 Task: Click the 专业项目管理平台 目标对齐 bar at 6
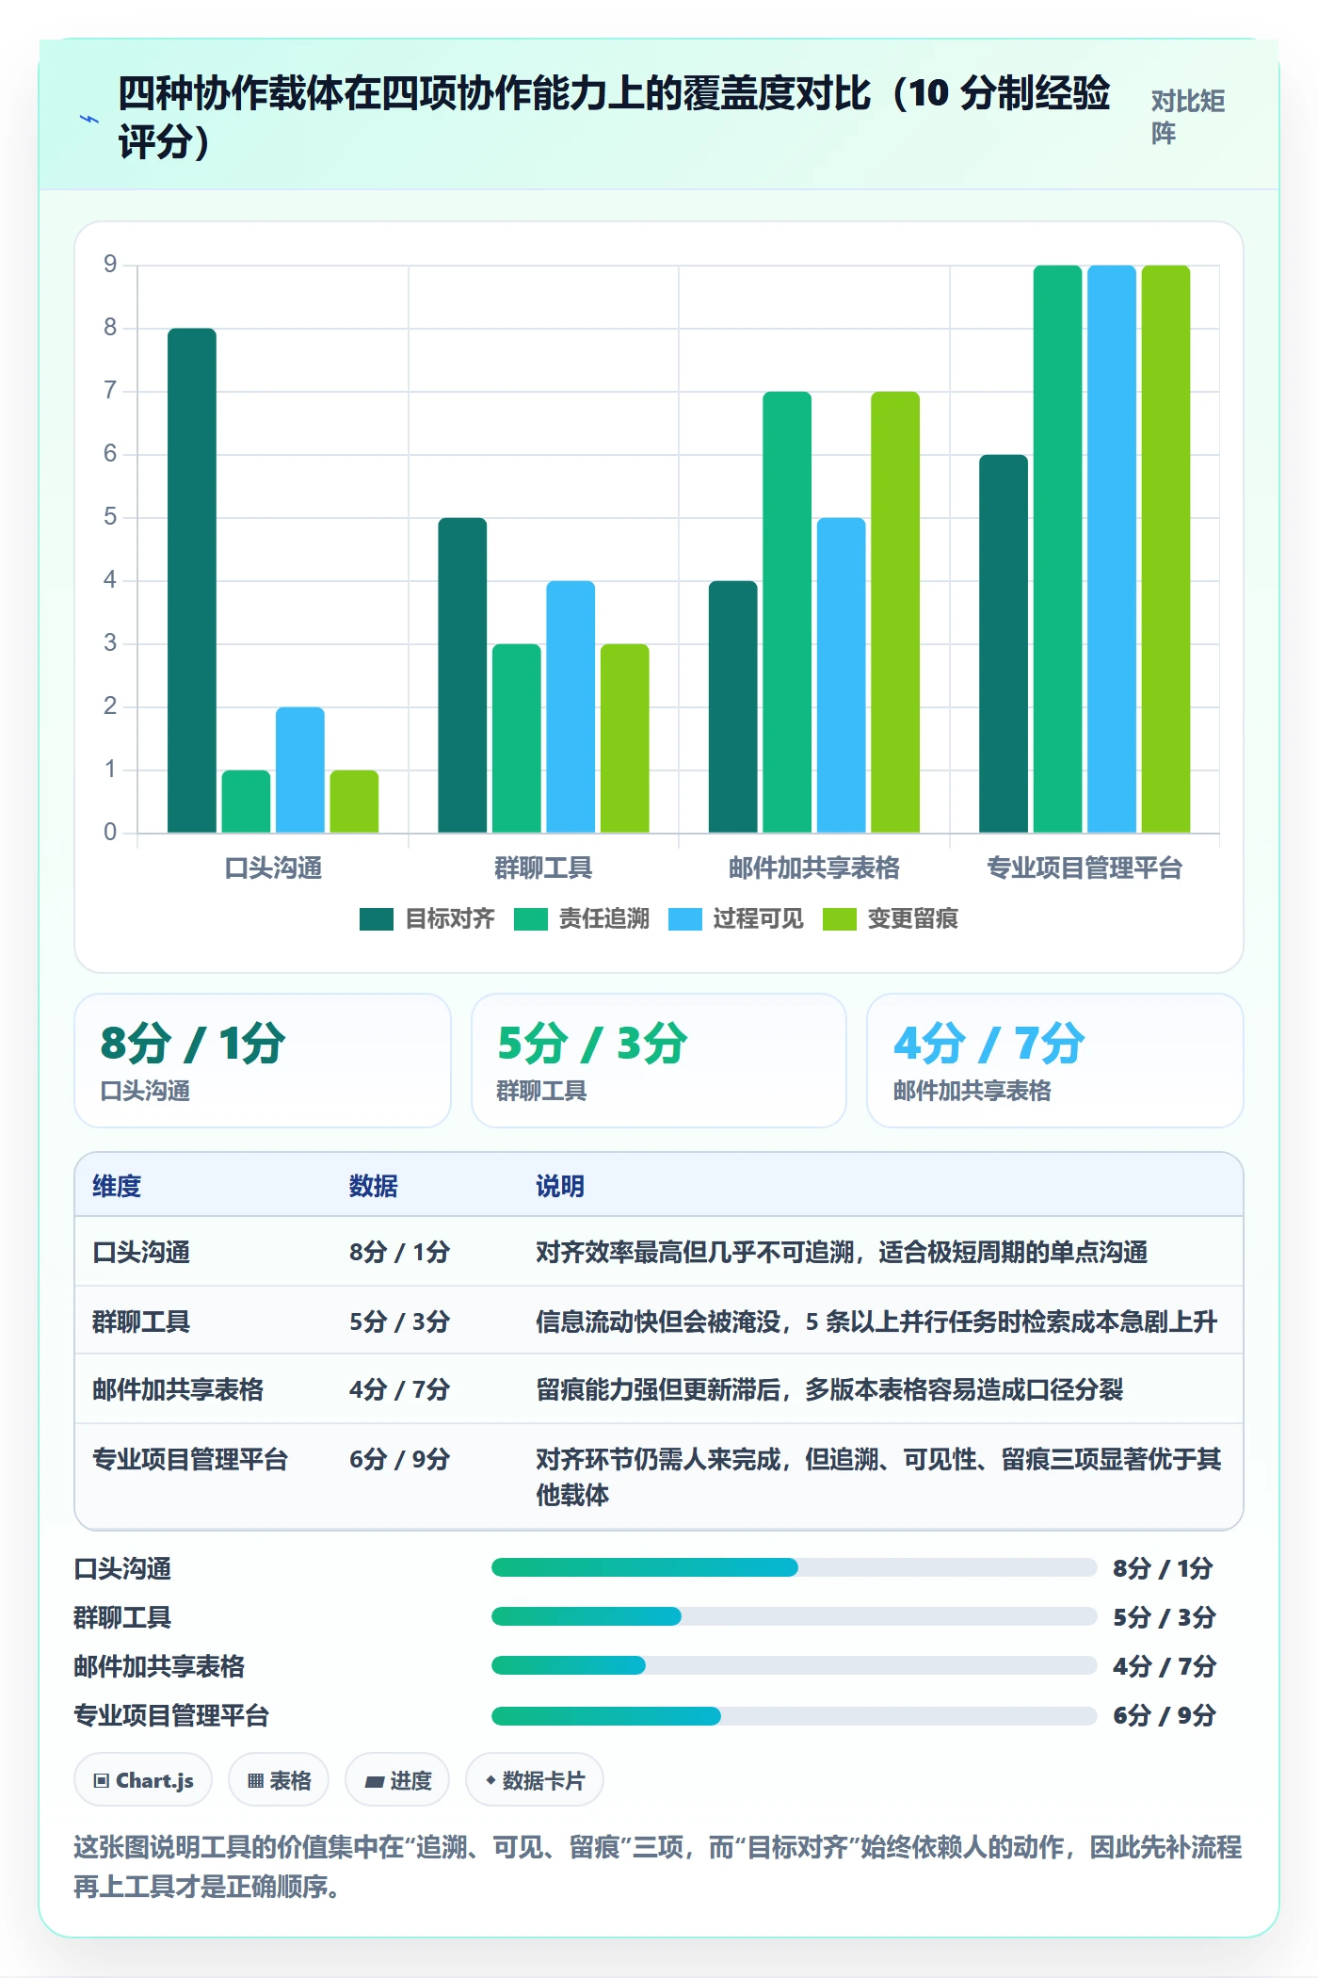[x=1004, y=643]
